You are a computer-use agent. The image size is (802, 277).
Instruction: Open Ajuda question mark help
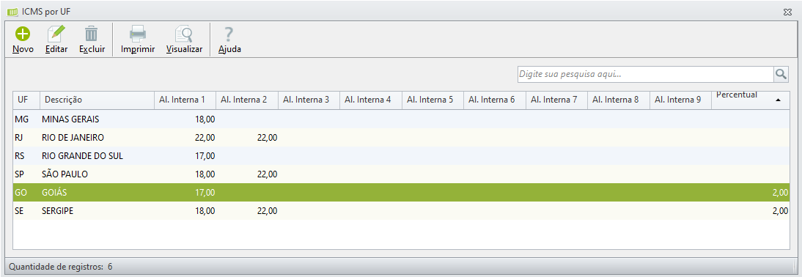[229, 34]
